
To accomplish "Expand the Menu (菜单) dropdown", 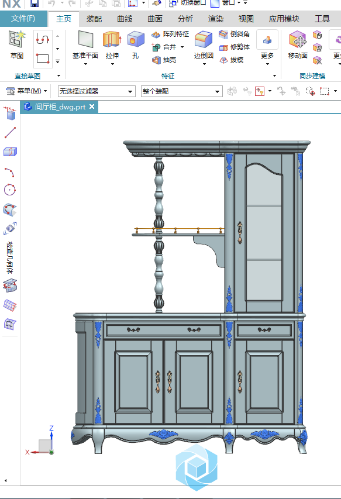I will [x=26, y=91].
